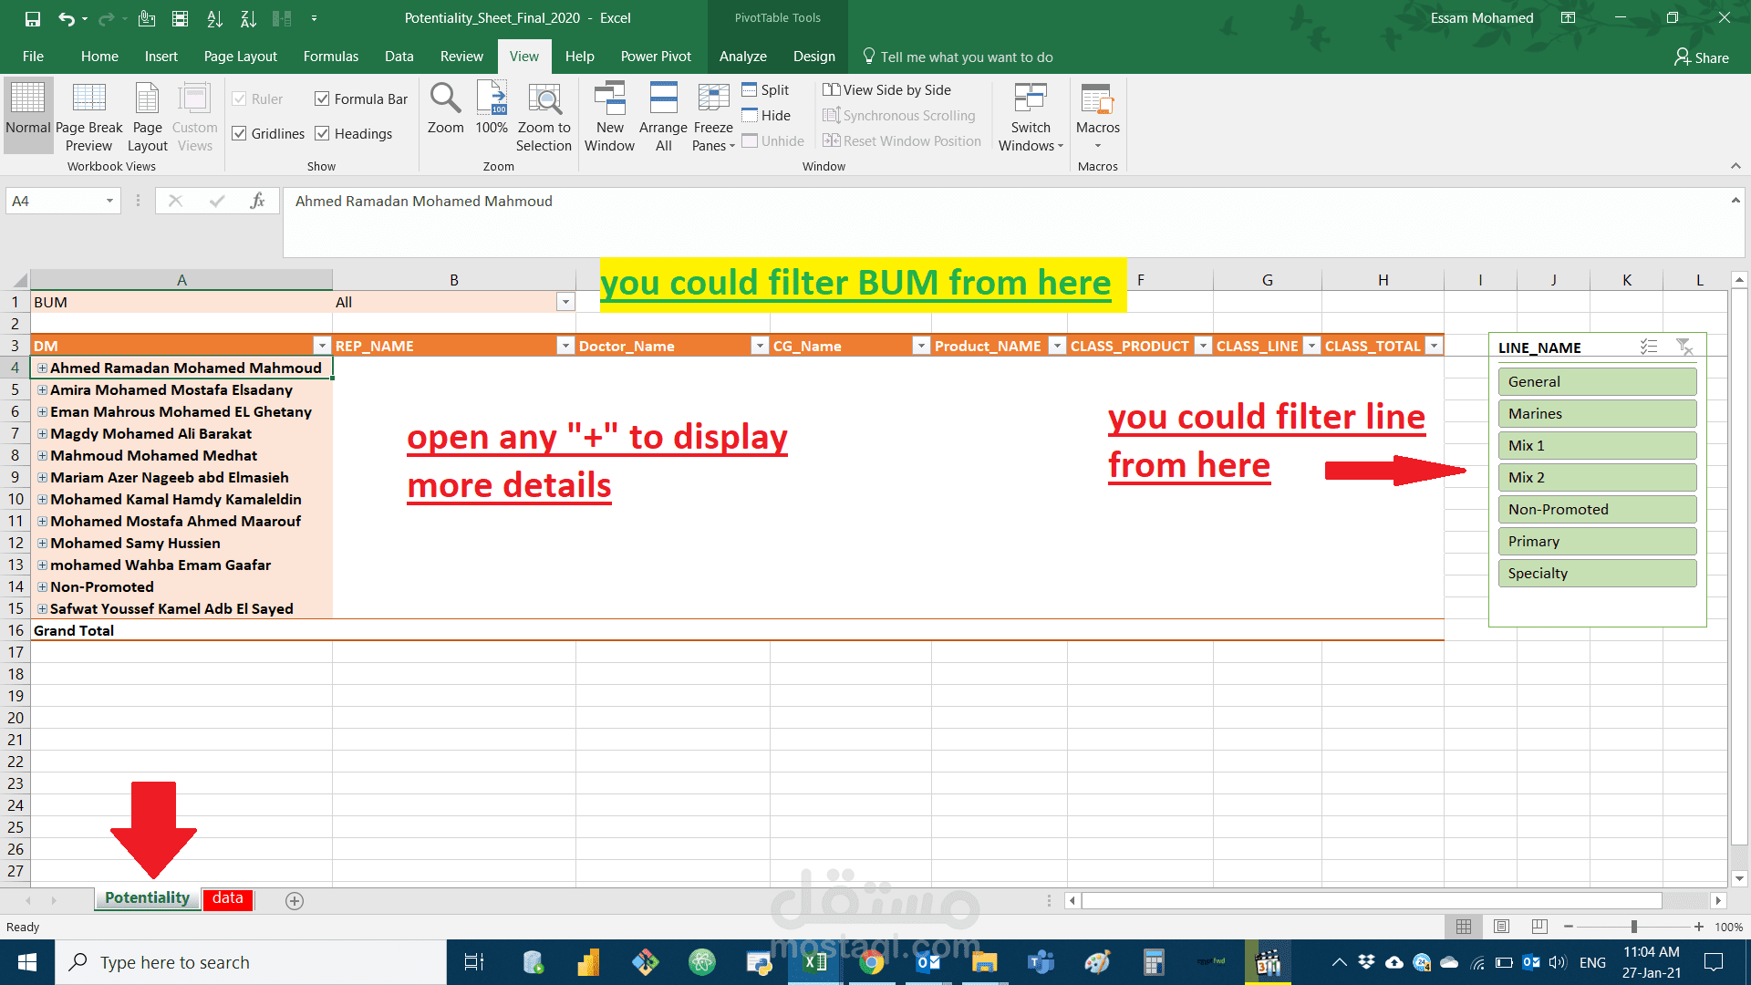1751x985 pixels.
Task: Switch to the data sheet tab
Action: 227,898
